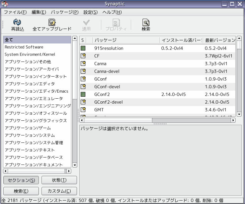Click the package list vertical scrollbar thumb
The width and height of the screenshot is (245, 204).
[239, 45]
